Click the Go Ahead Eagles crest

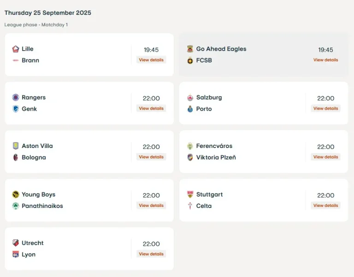click(190, 49)
